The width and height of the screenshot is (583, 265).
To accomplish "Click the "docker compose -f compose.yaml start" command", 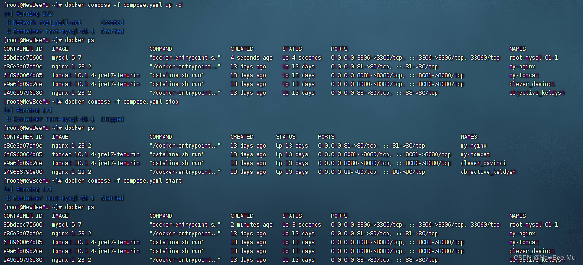I will pyautogui.click(x=124, y=181).
